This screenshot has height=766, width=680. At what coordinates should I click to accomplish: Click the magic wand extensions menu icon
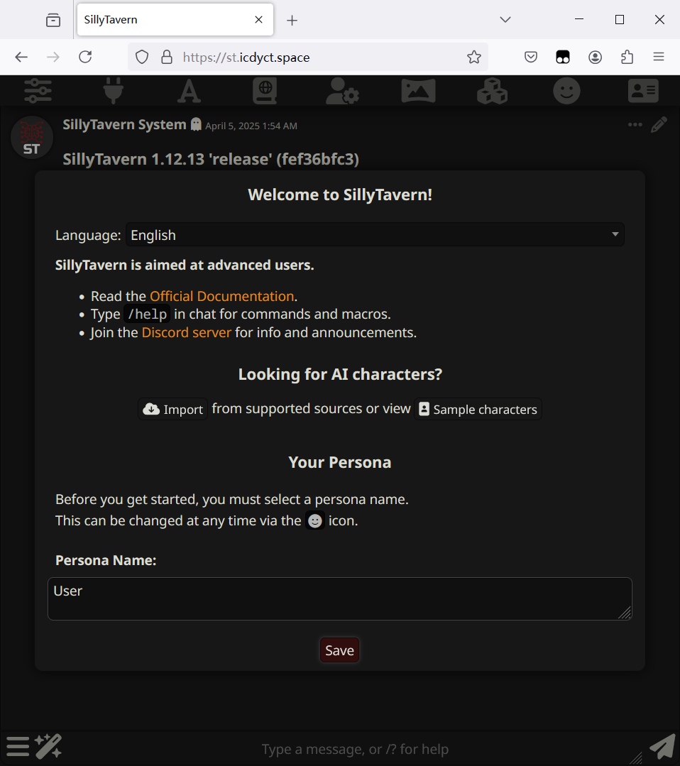click(x=48, y=746)
